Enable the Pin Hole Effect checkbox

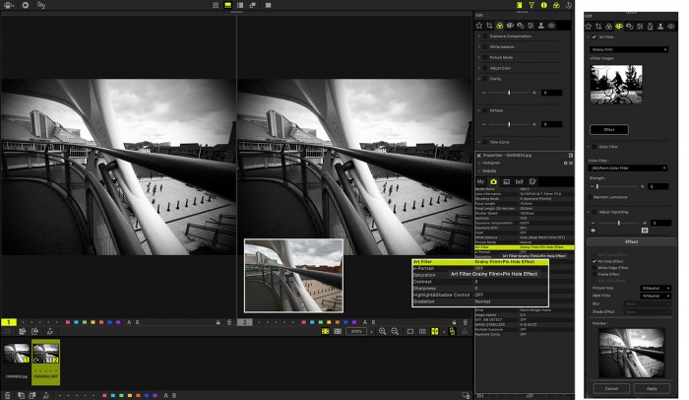click(x=594, y=261)
